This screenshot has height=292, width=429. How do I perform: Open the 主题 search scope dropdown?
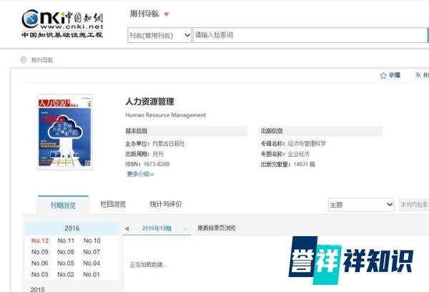point(361,205)
